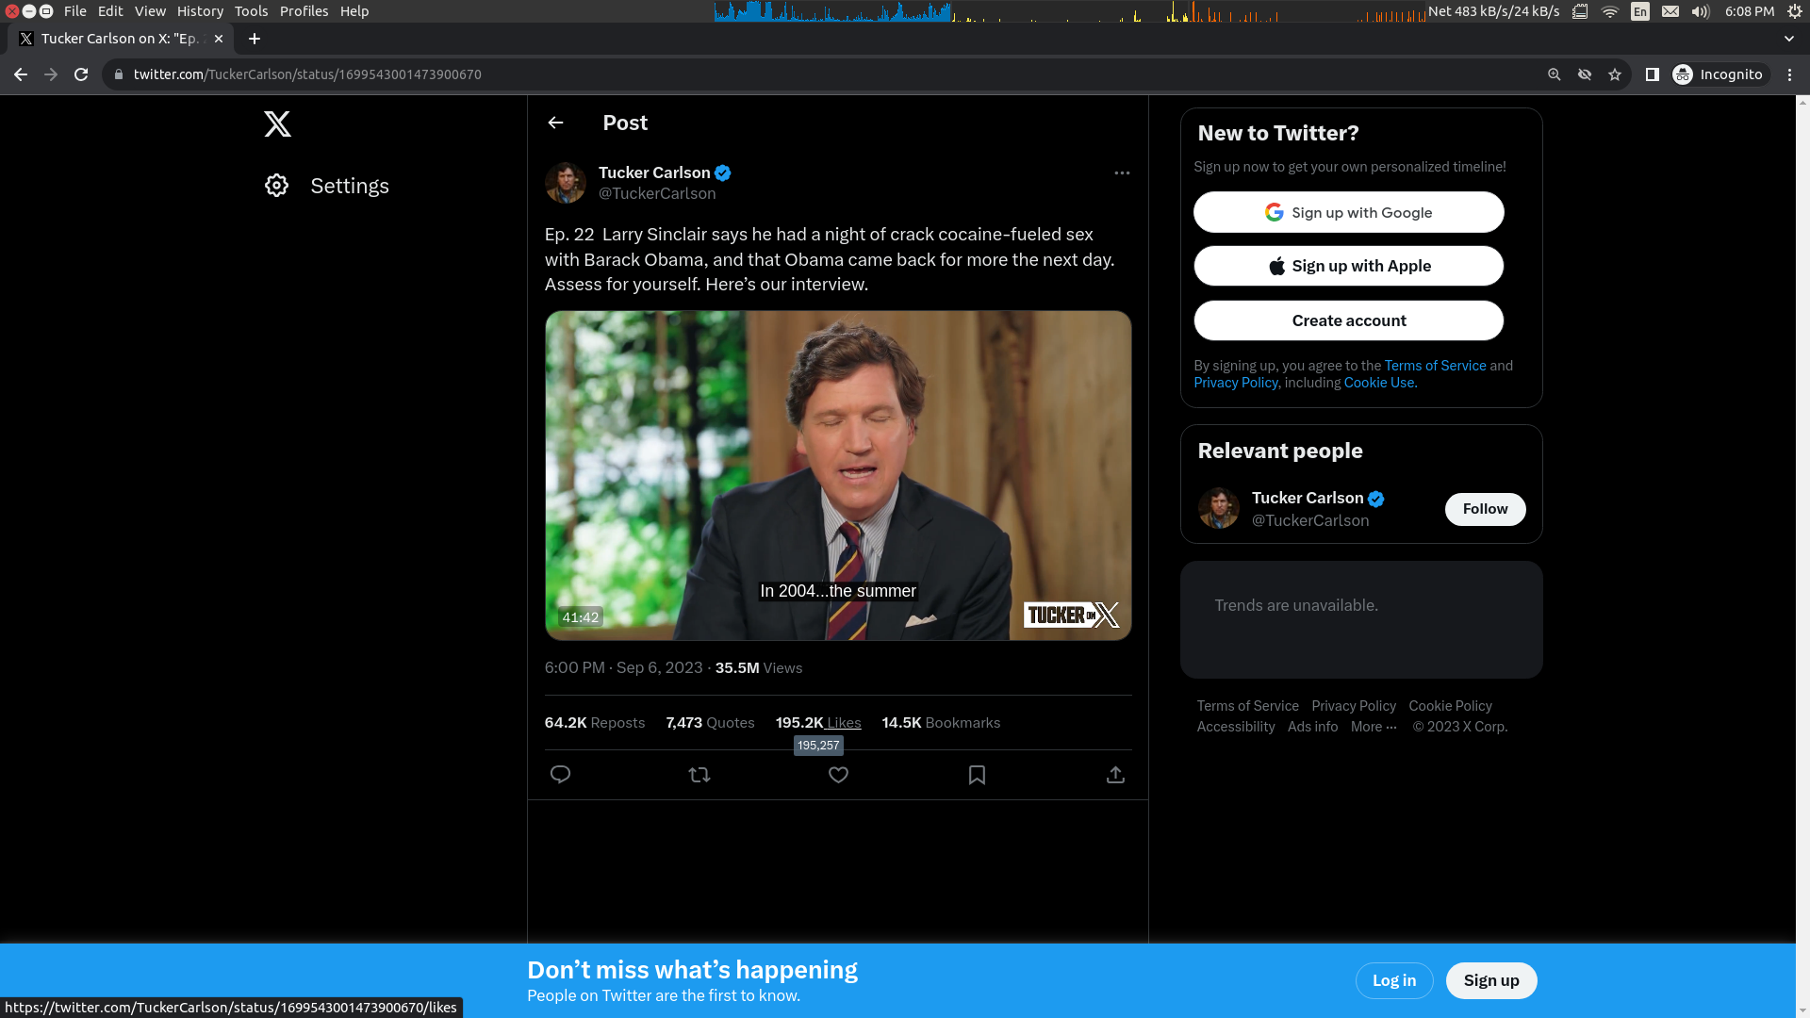Click the browser forward navigation arrow
Viewport: 1810px width, 1018px height.
(51, 74)
